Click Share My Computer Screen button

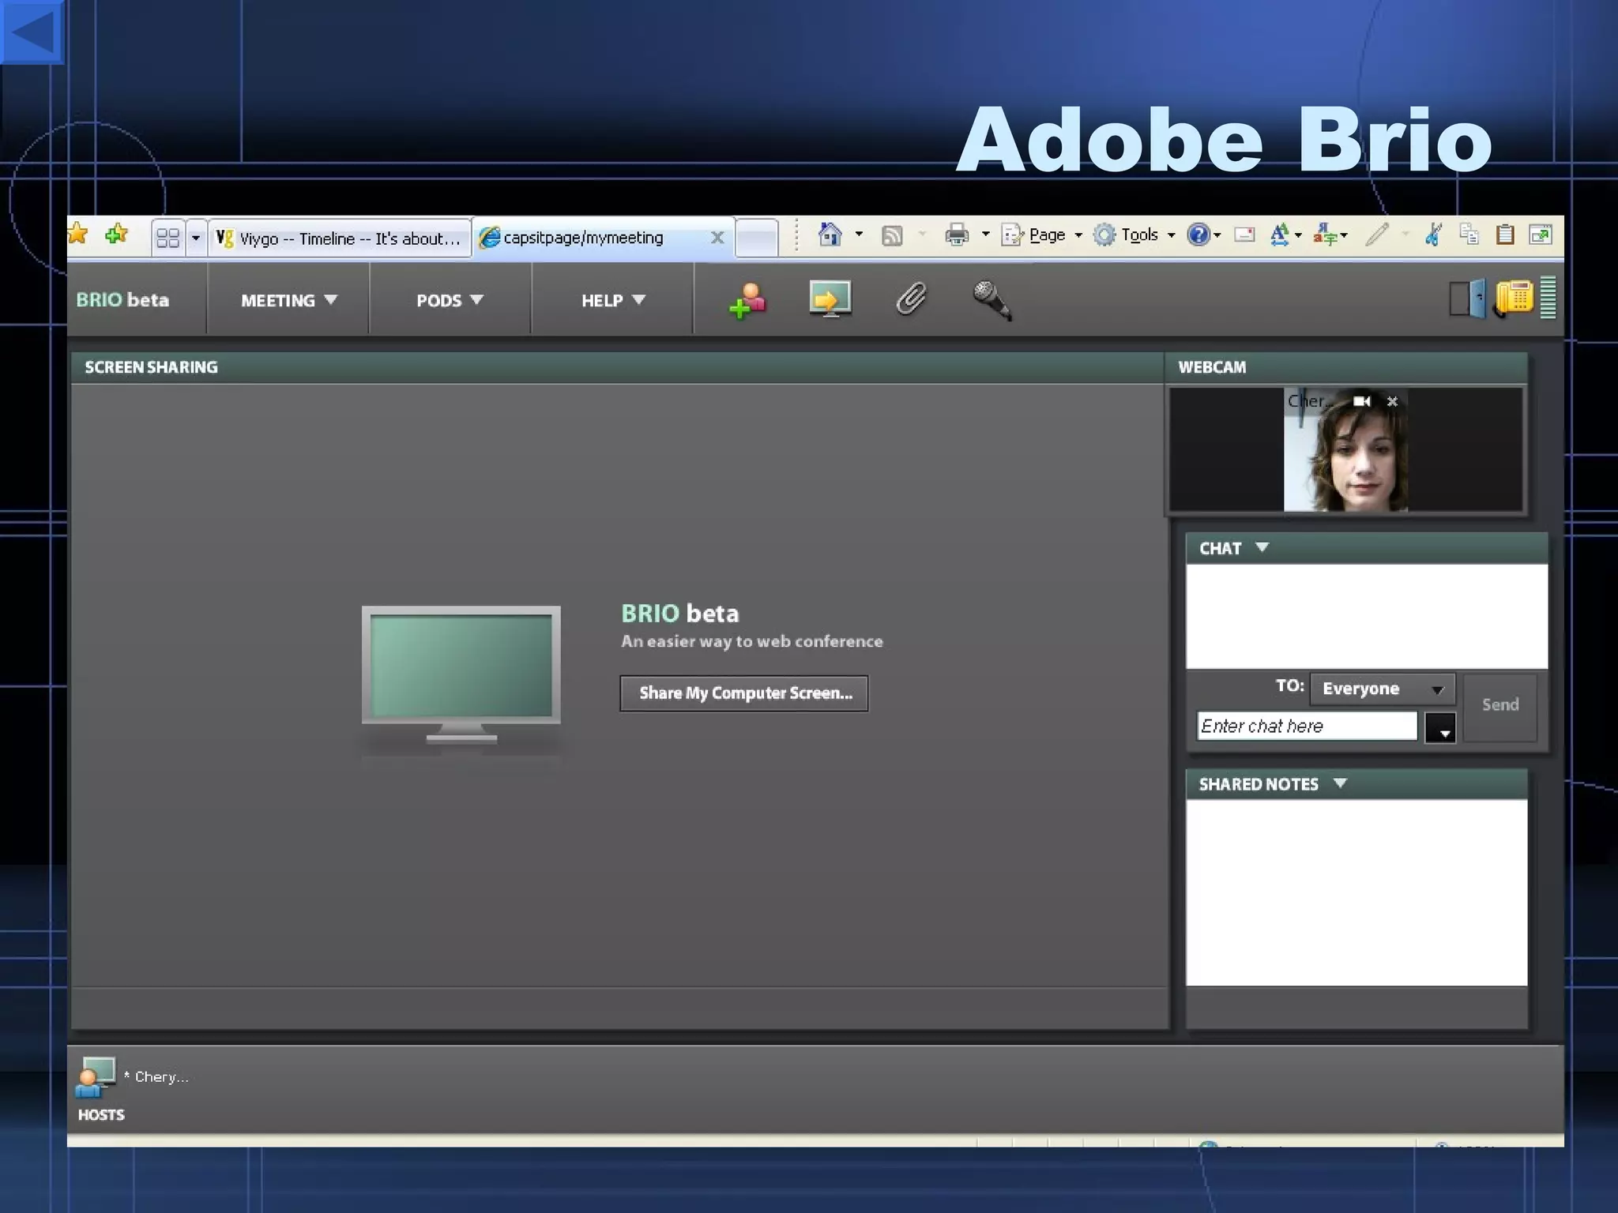click(x=744, y=693)
